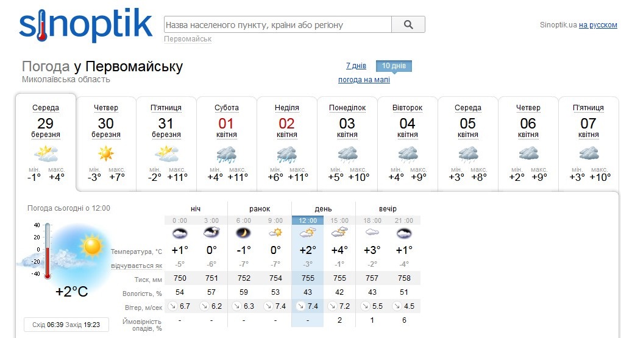Click the cloudy icon for П'ятниця 07 квітня
Image resolution: width=621 pixels, height=338 pixels.
tap(589, 153)
